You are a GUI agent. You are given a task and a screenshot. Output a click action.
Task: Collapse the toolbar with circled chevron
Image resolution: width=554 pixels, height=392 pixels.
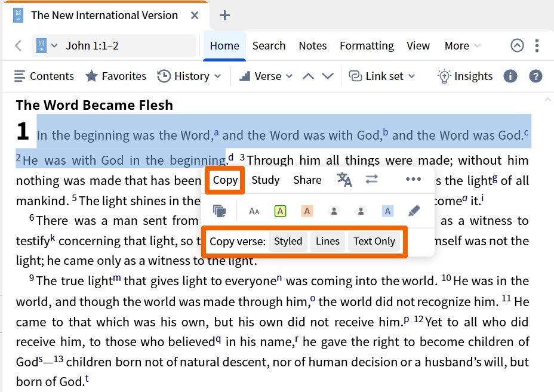[x=518, y=45]
